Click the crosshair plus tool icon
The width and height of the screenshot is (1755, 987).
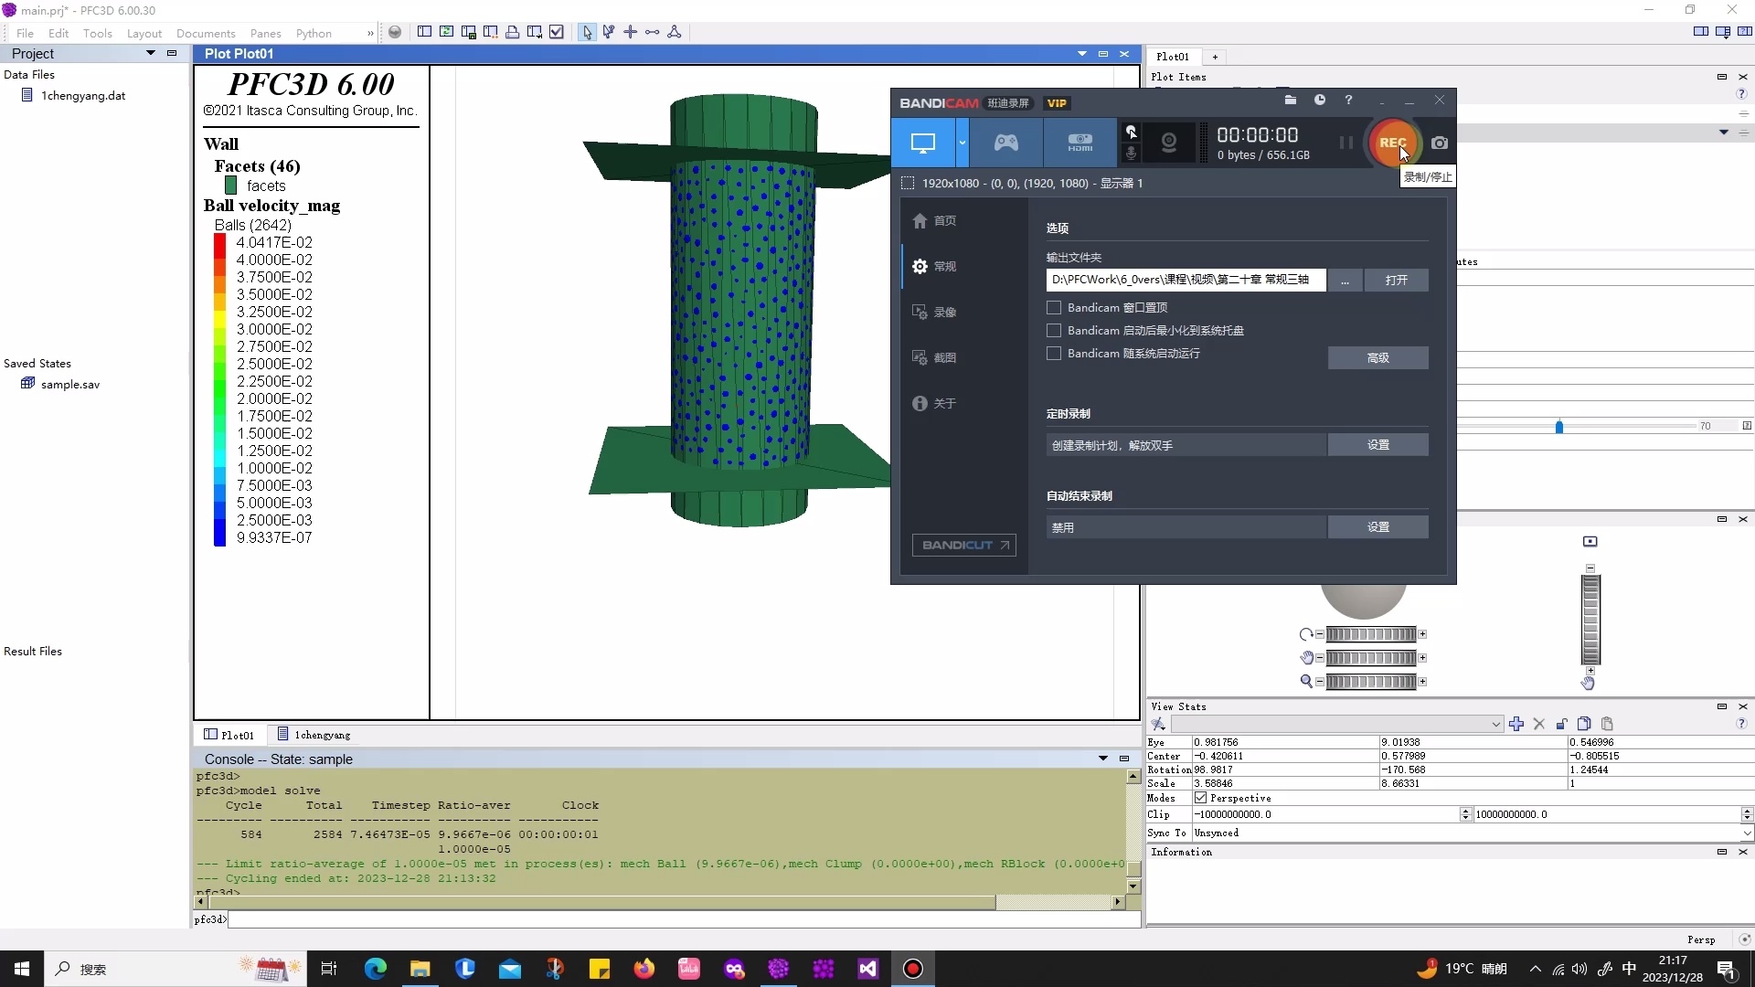click(630, 32)
